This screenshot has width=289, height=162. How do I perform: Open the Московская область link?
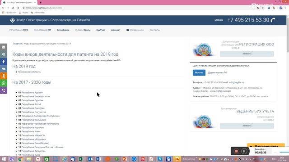pos(29,72)
